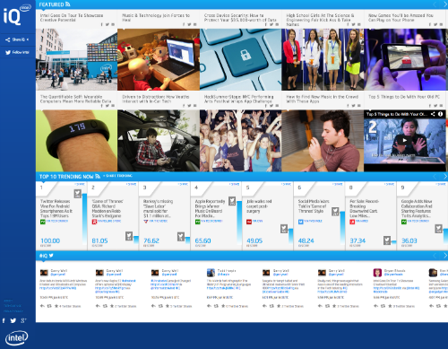Tweet the 'Music & Technology Join Forces' article
Screen dimensions: 448x349
pyautogui.click(x=189, y=24)
